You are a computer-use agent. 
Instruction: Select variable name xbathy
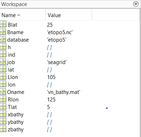point(16,115)
